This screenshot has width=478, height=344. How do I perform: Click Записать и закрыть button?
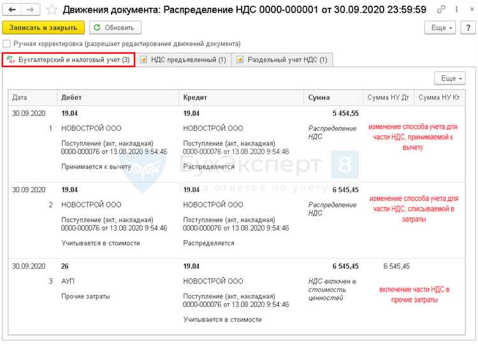coord(43,27)
